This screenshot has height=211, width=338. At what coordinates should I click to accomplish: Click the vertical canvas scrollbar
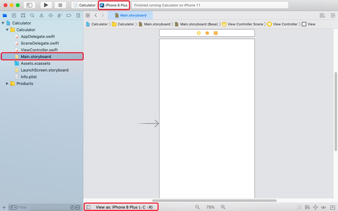coord(336,112)
